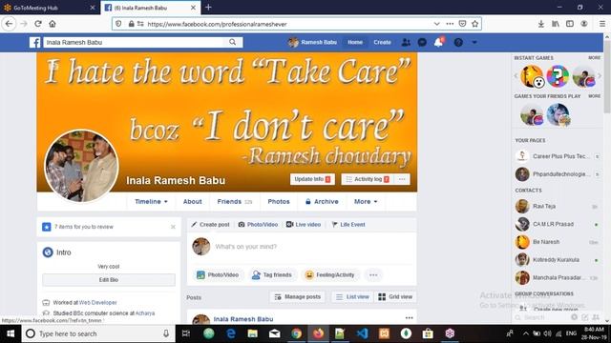Expand the URL history dropdown
This screenshot has width=611, height=343.
click(437, 24)
